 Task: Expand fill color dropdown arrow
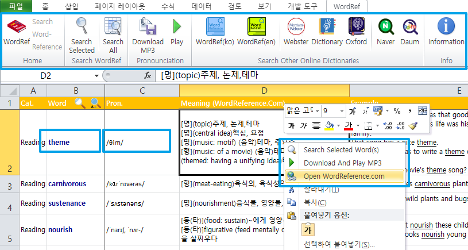point(338,126)
